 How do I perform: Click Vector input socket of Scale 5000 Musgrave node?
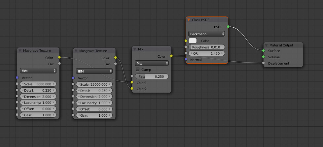17,77
